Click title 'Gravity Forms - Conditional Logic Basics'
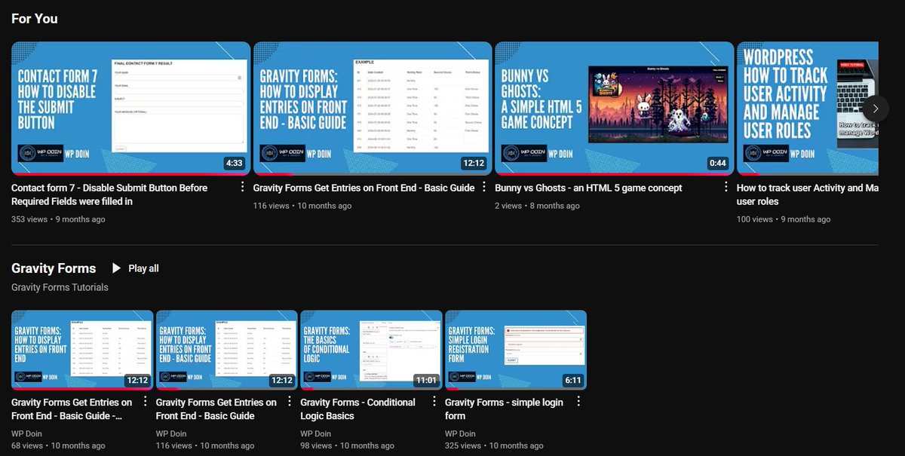The image size is (905, 456). pos(358,409)
